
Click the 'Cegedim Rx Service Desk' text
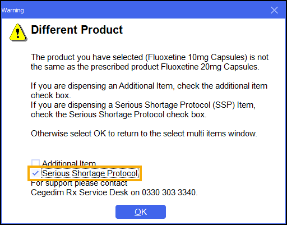[80, 192]
